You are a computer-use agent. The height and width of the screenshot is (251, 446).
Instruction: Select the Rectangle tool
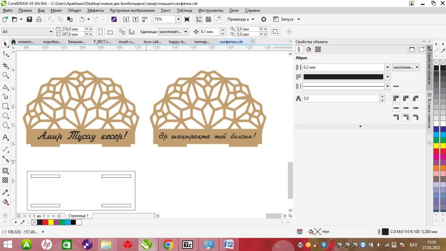tap(5, 106)
